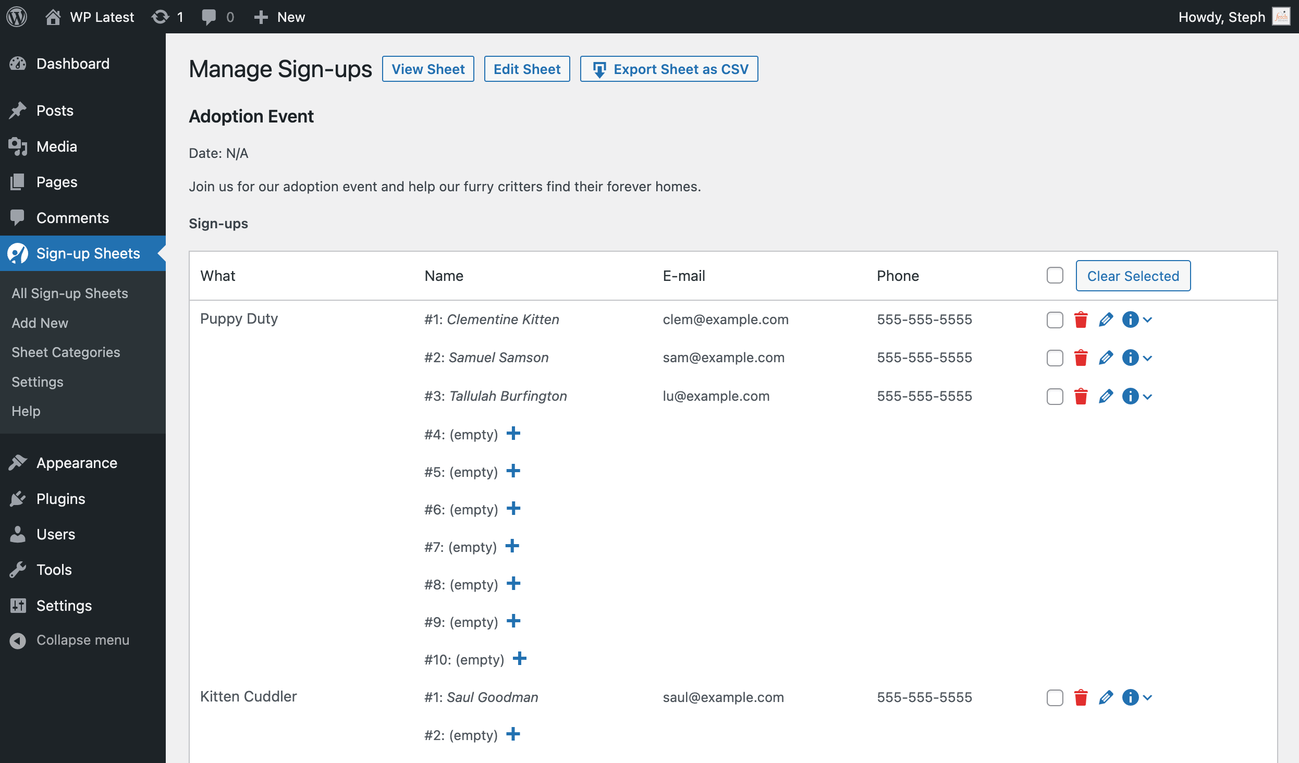Viewport: 1299px width, 763px height.
Task: Click the Collapse menu arrow icon
Action: (x=18, y=641)
